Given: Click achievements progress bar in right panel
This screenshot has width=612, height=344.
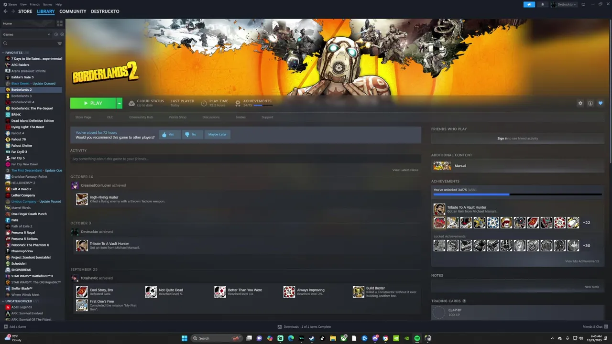Looking at the screenshot, I should pyautogui.click(x=517, y=194).
